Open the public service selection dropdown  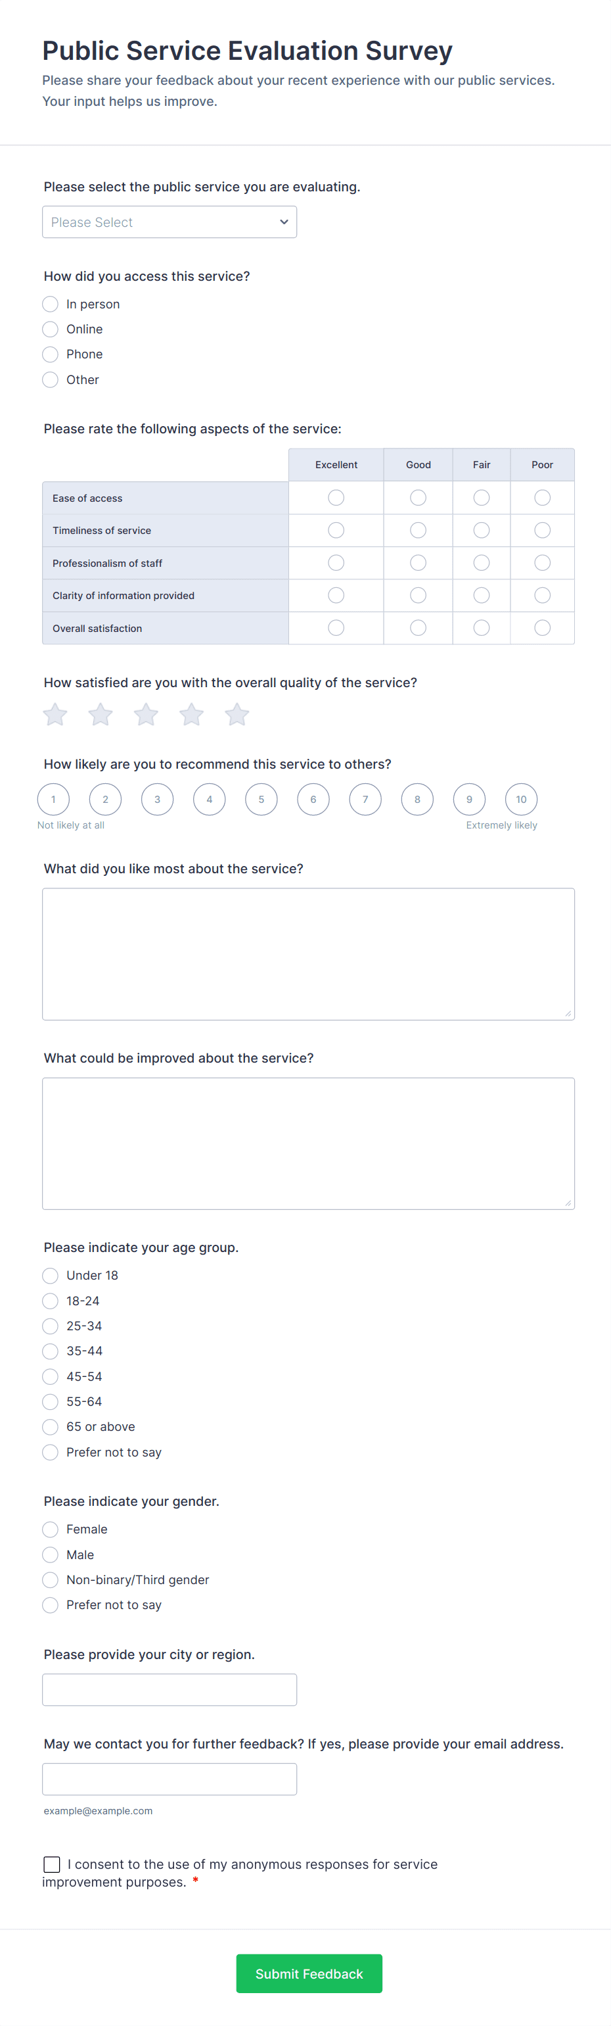coord(170,222)
